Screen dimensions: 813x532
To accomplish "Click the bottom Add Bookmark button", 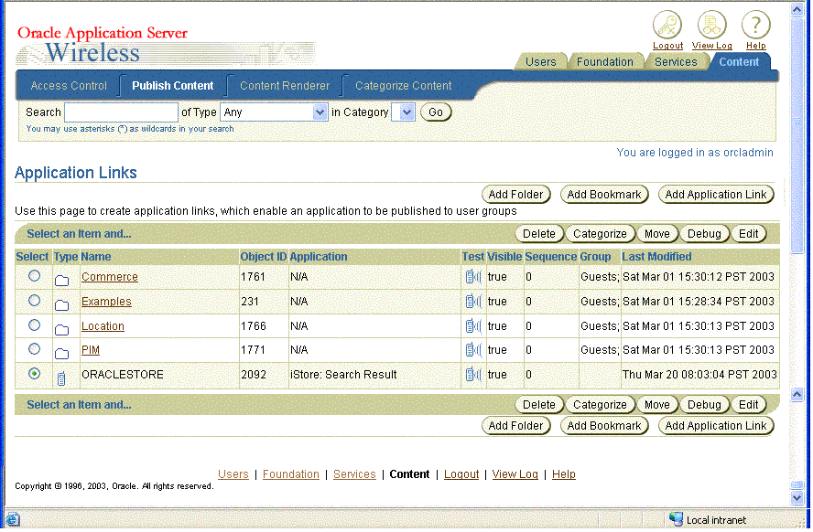I will click(604, 426).
